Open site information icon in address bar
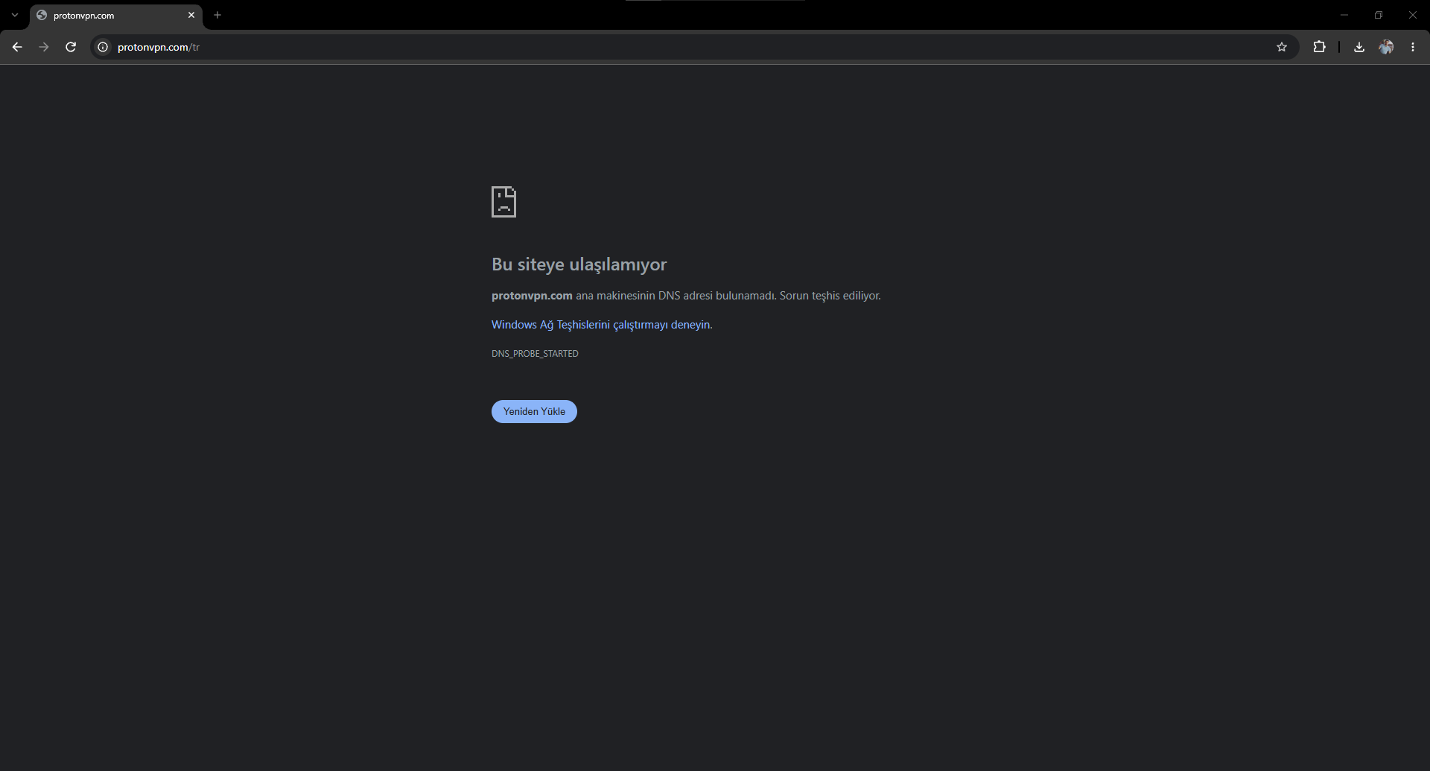1430x771 pixels. (103, 47)
